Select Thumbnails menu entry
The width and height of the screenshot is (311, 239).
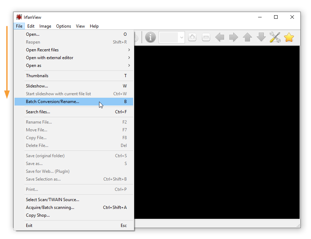click(x=74, y=76)
